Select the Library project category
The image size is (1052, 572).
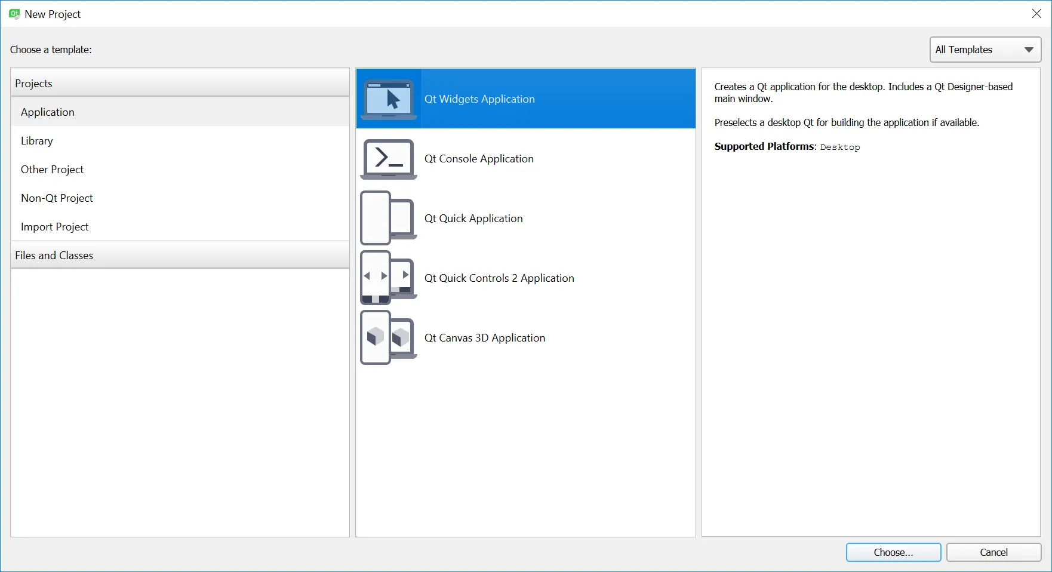[180, 141]
